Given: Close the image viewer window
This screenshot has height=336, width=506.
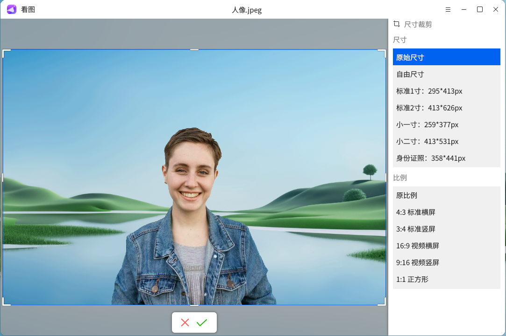Looking at the screenshot, I should pos(496,9).
